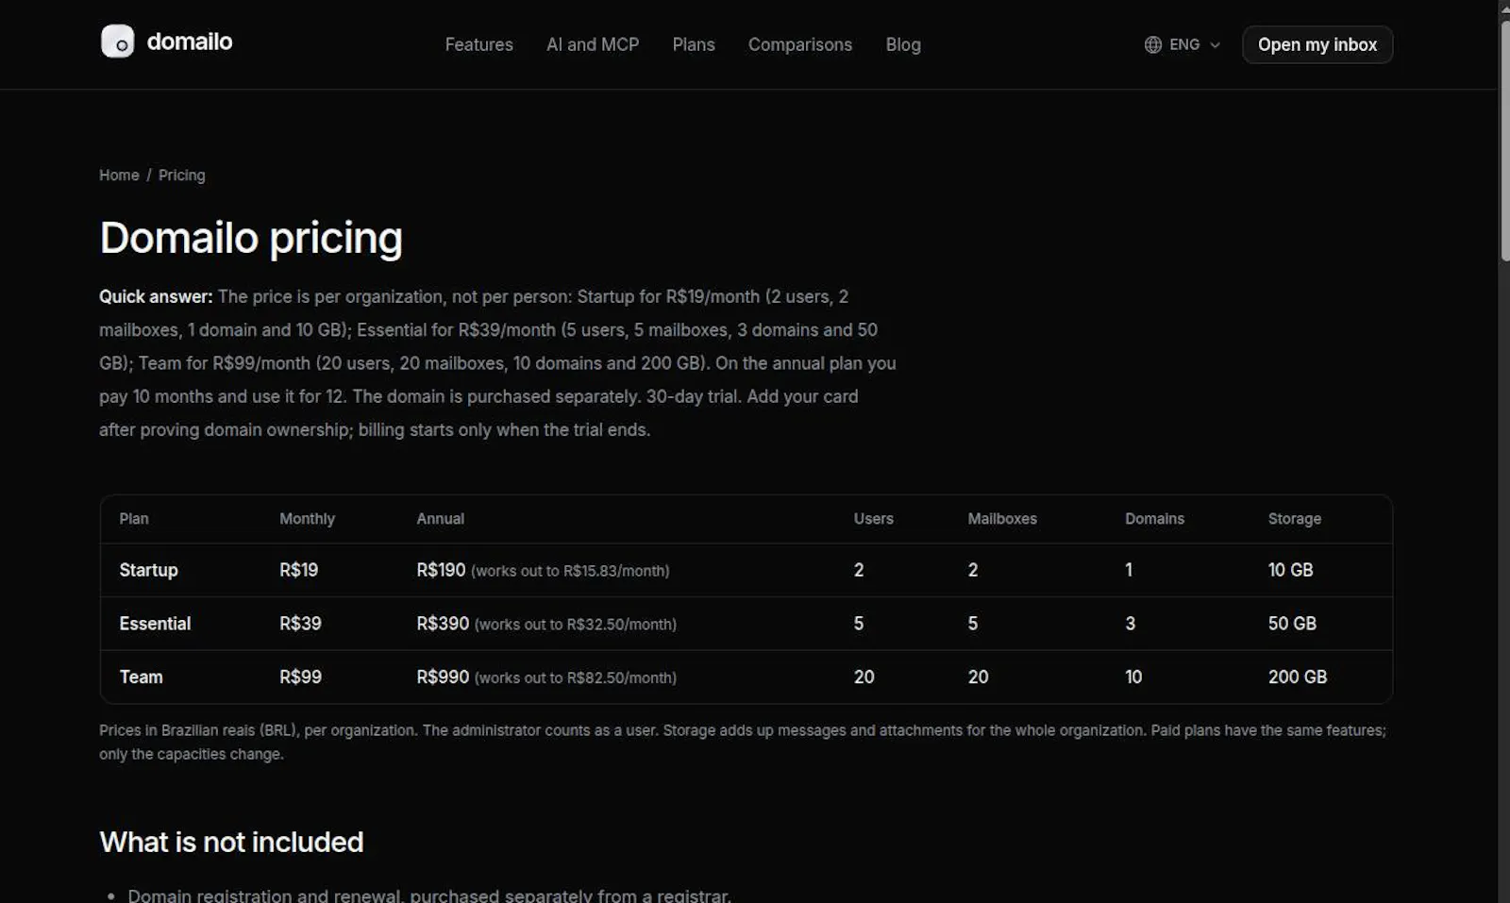Click the Domailo logo icon

117,42
